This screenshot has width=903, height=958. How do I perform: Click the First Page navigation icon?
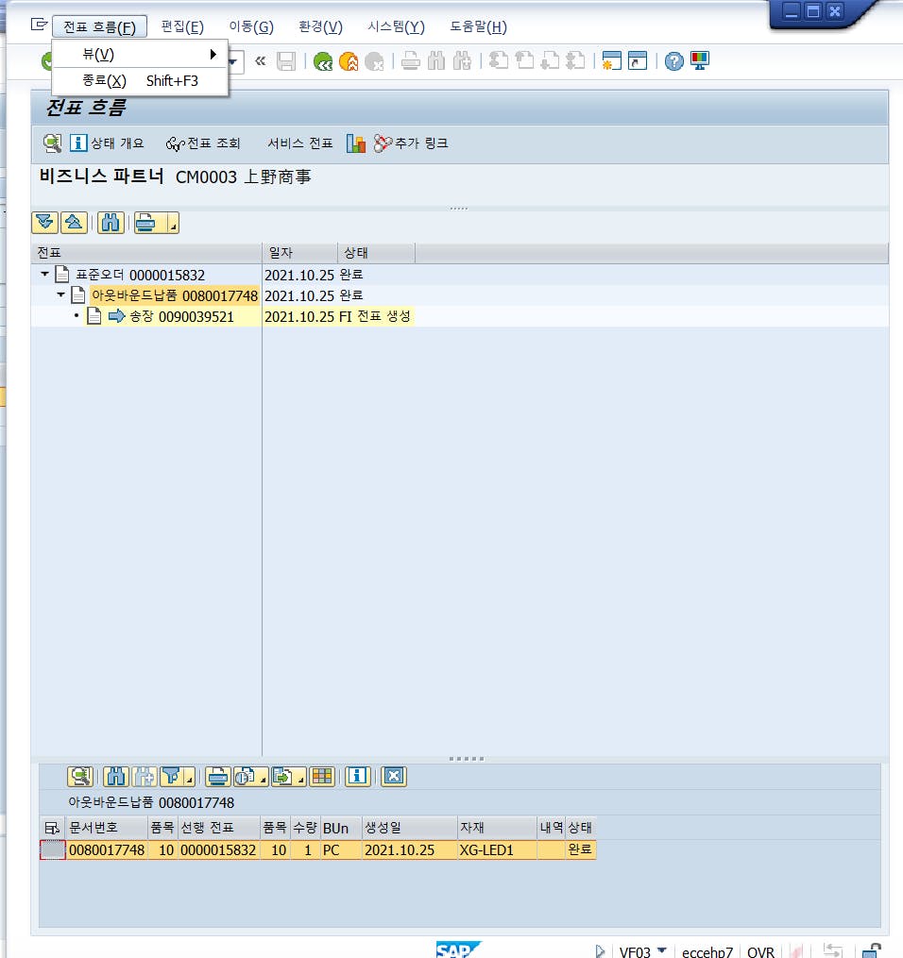(499, 61)
